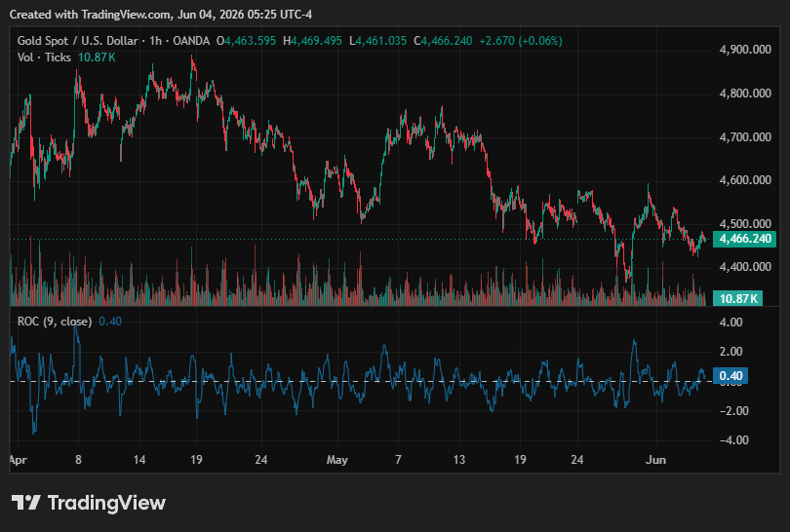Screen dimensions: 790x532
Task: Click the Jun label on time axis
Action: coord(656,460)
